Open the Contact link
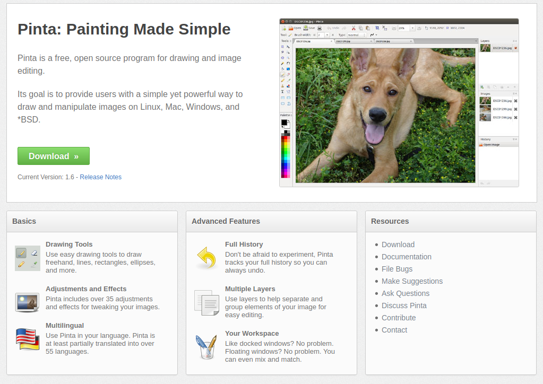This screenshot has height=384, width=543. tap(394, 330)
